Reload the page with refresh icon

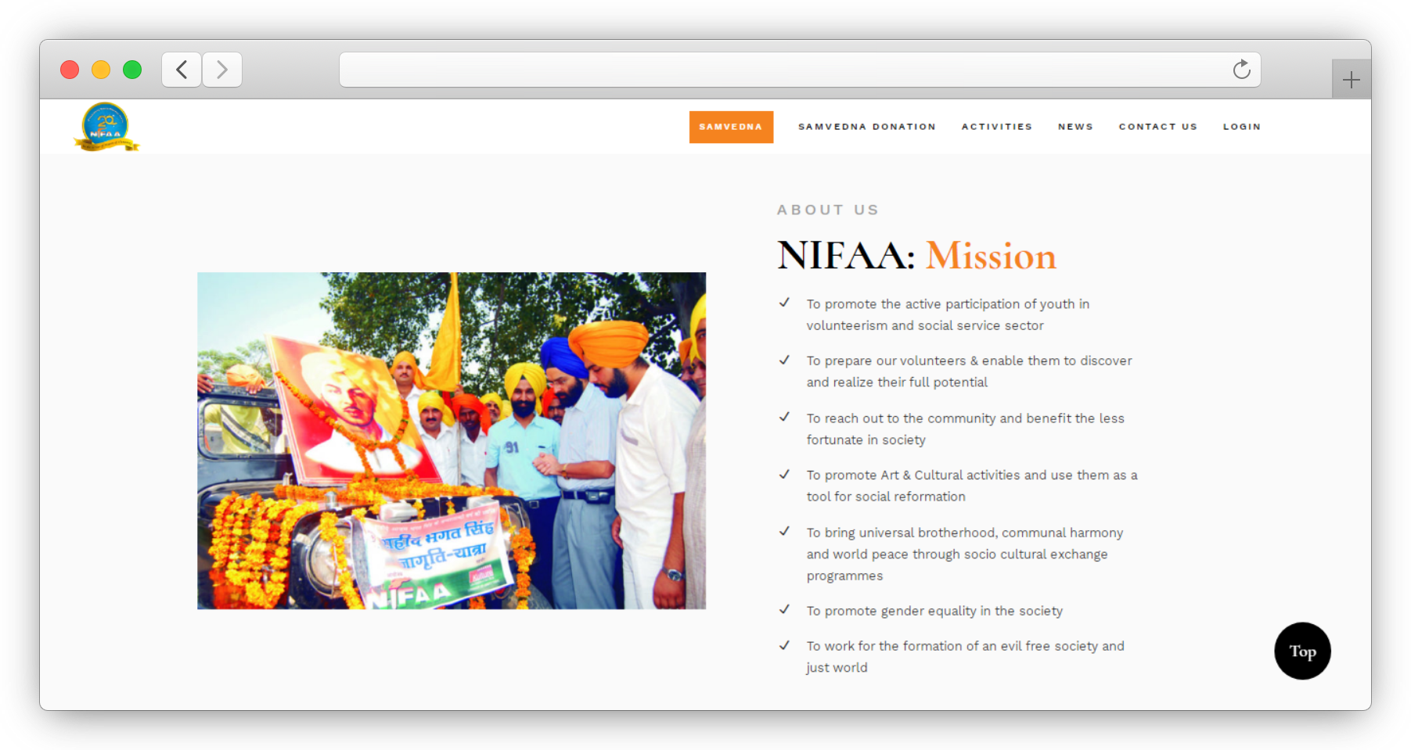(x=1241, y=70)
